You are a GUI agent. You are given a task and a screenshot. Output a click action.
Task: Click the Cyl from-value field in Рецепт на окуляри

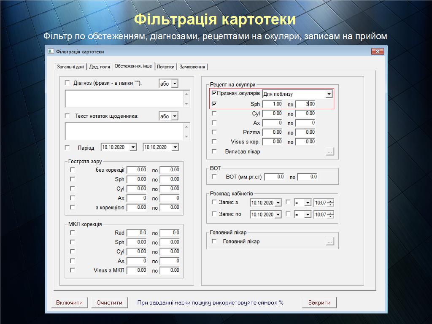273,113
